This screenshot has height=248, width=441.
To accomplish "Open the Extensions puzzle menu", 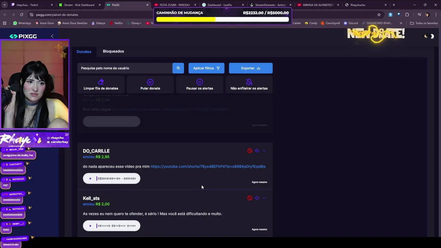I will coord(407,14).
